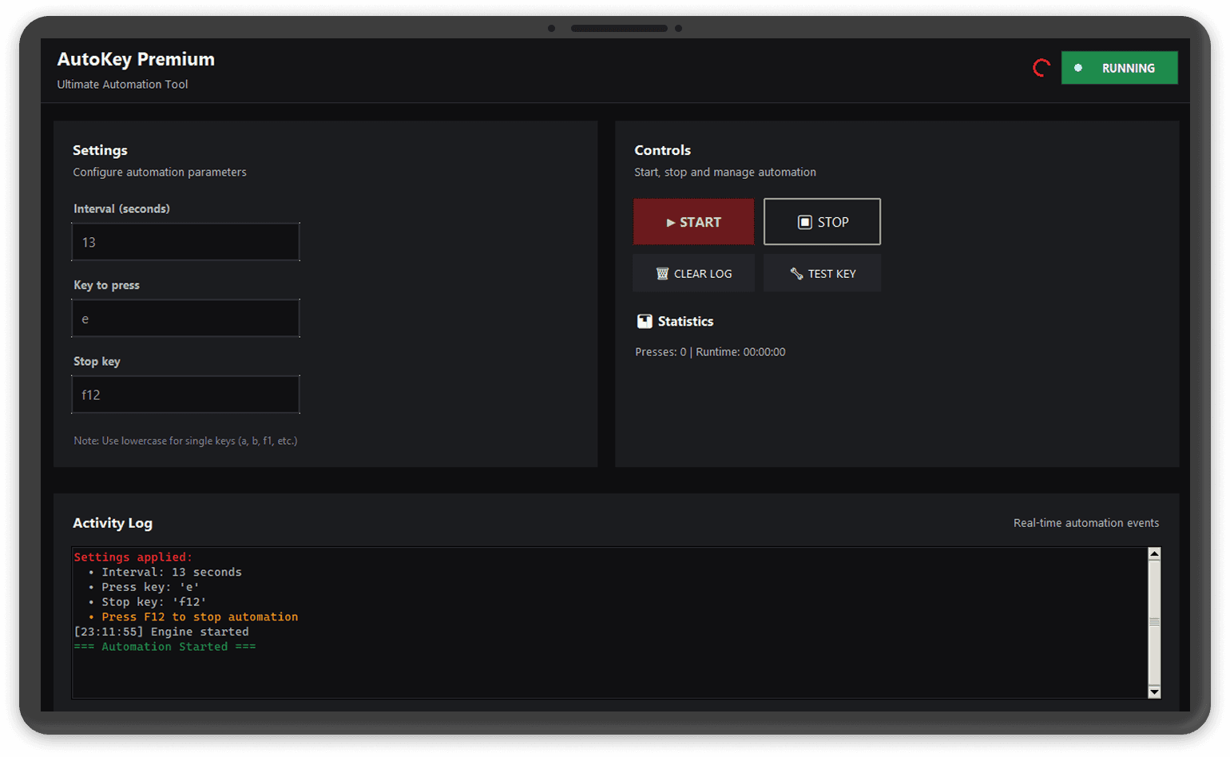
Task: Click inside the Stop key field
Action: tap(185, 394)
